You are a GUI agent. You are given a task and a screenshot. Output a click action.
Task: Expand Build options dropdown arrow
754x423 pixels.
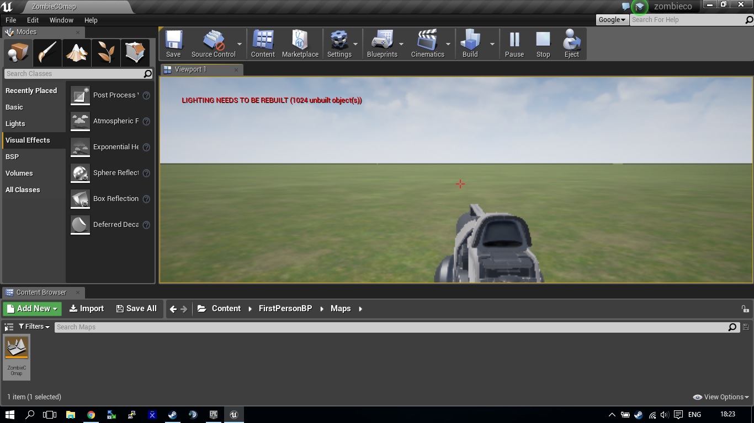pyautogui.click(x=492, y=44)
